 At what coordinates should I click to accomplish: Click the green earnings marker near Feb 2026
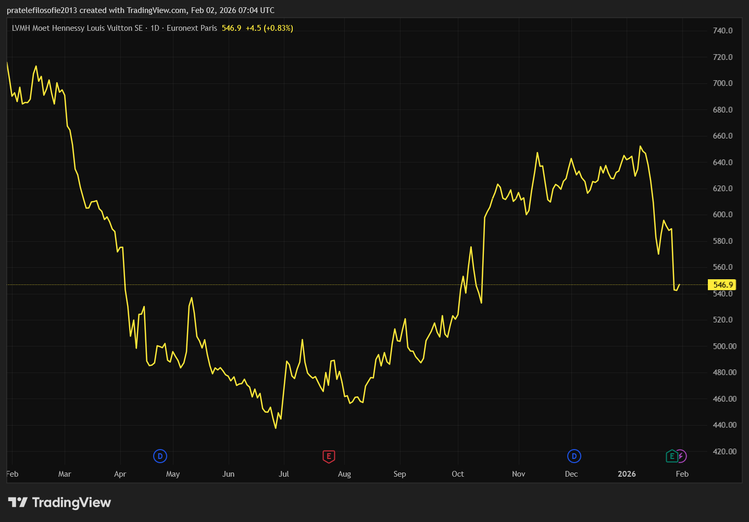(x=672, y=456)
